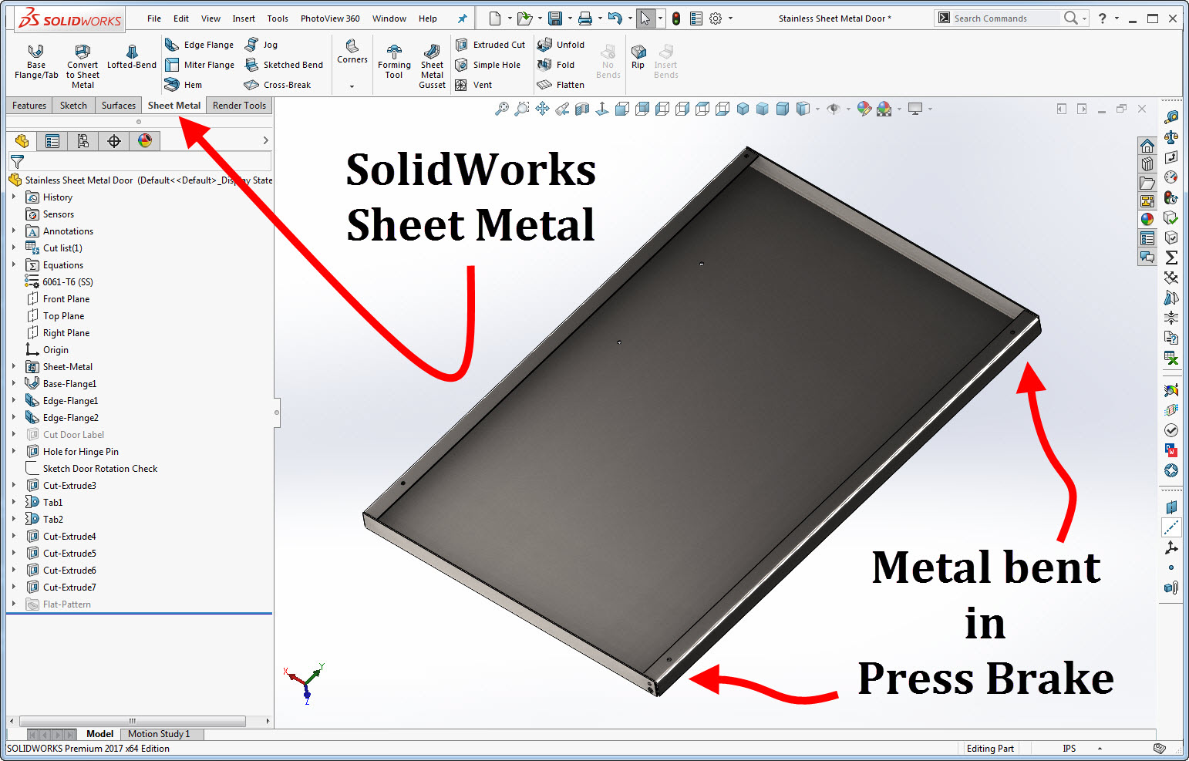Image resolution: width=1189 pixels, height=761 pixels.
Task: Select the Forming Tool
Action: [394, 62]
